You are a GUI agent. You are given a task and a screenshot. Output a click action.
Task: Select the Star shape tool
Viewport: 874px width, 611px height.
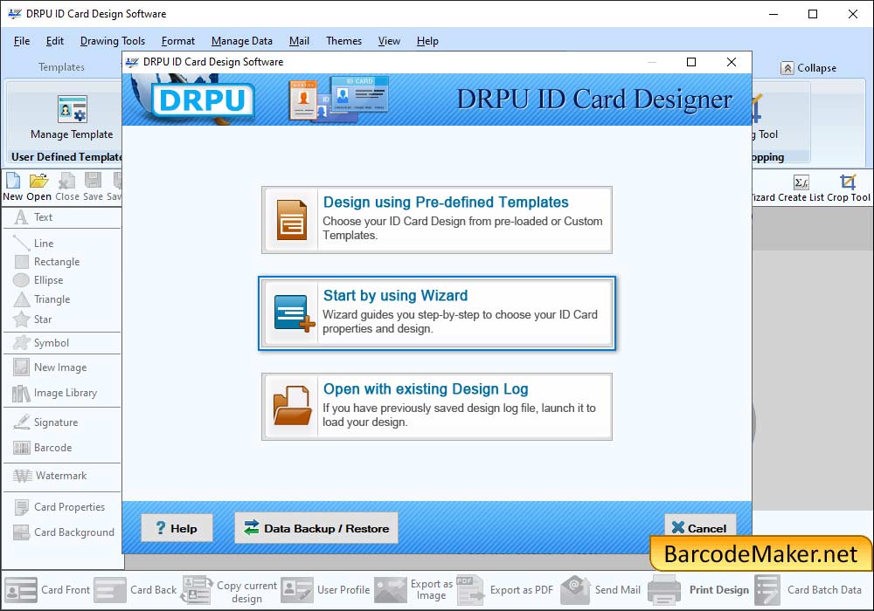[x=33, y=319]
